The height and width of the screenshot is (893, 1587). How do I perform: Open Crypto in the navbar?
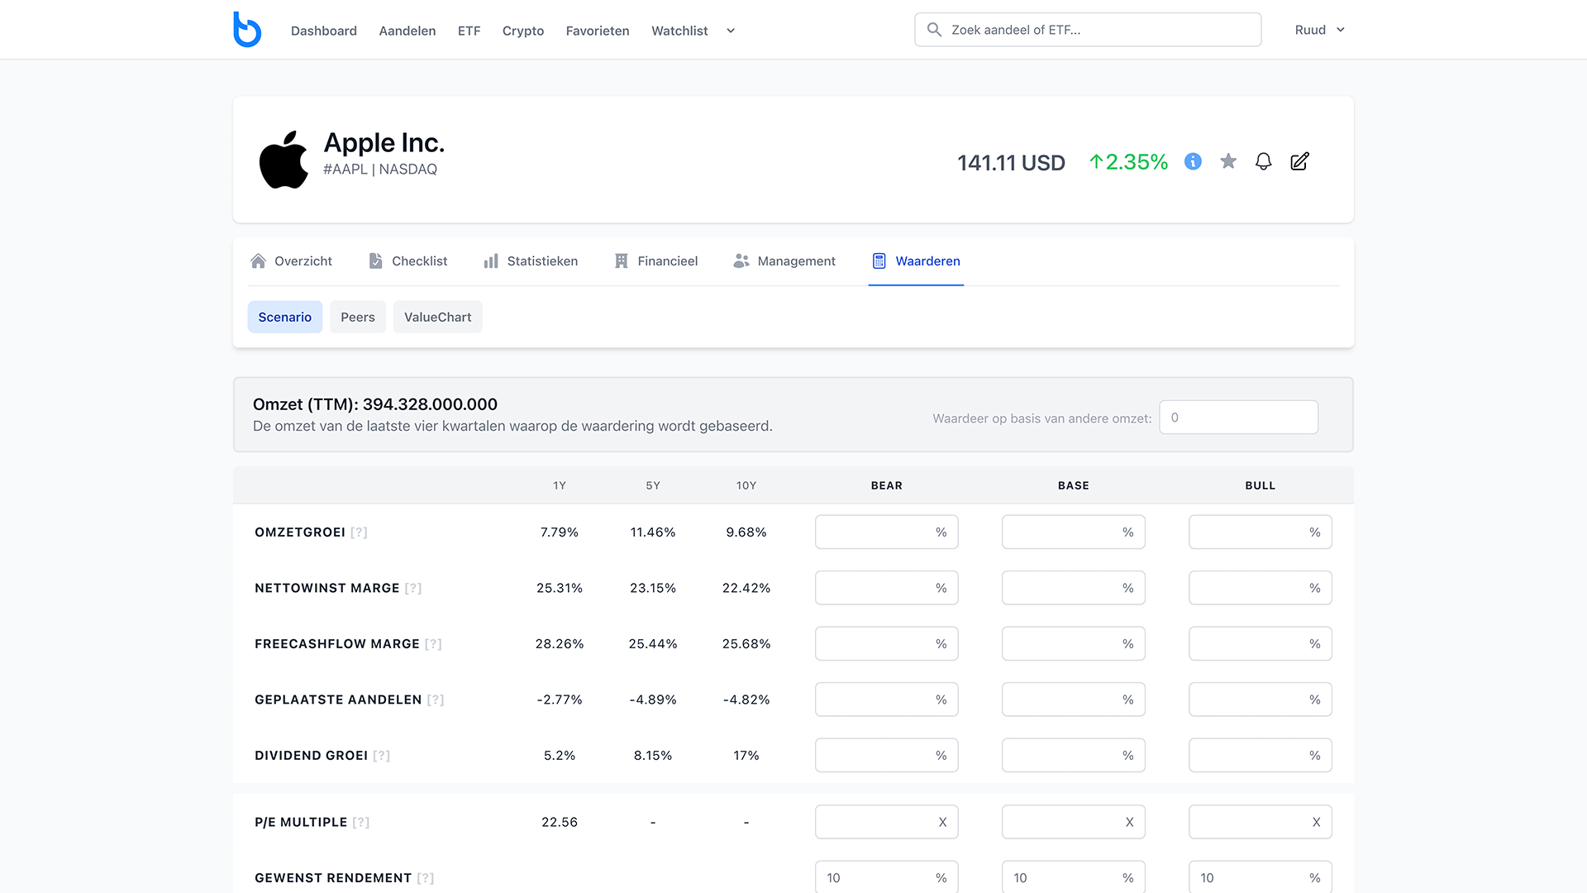coord(523,31)
